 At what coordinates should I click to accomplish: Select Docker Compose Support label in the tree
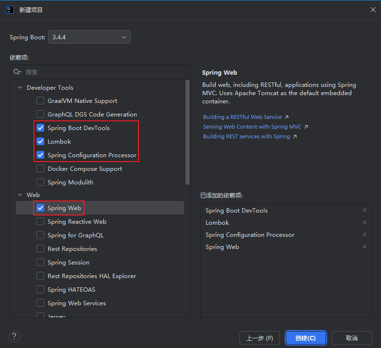[x=85, y=169]
